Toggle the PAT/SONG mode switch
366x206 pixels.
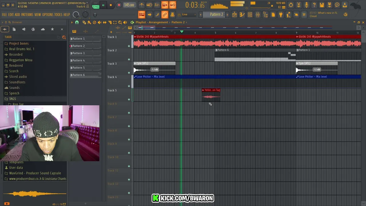click(96, 5)
